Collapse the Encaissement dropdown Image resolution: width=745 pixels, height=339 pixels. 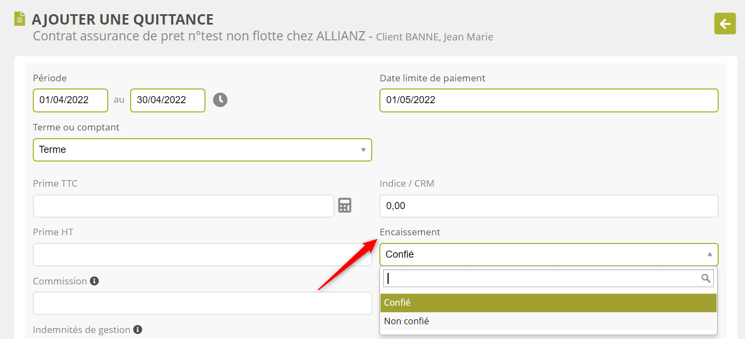(549, 254)
